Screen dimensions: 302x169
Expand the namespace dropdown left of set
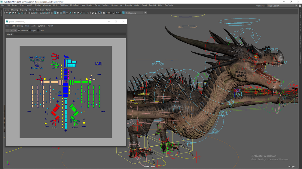(11, 31)
